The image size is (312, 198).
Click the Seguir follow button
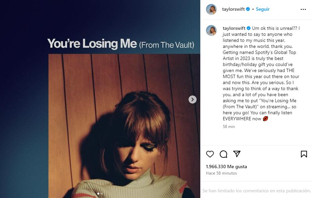263,9
